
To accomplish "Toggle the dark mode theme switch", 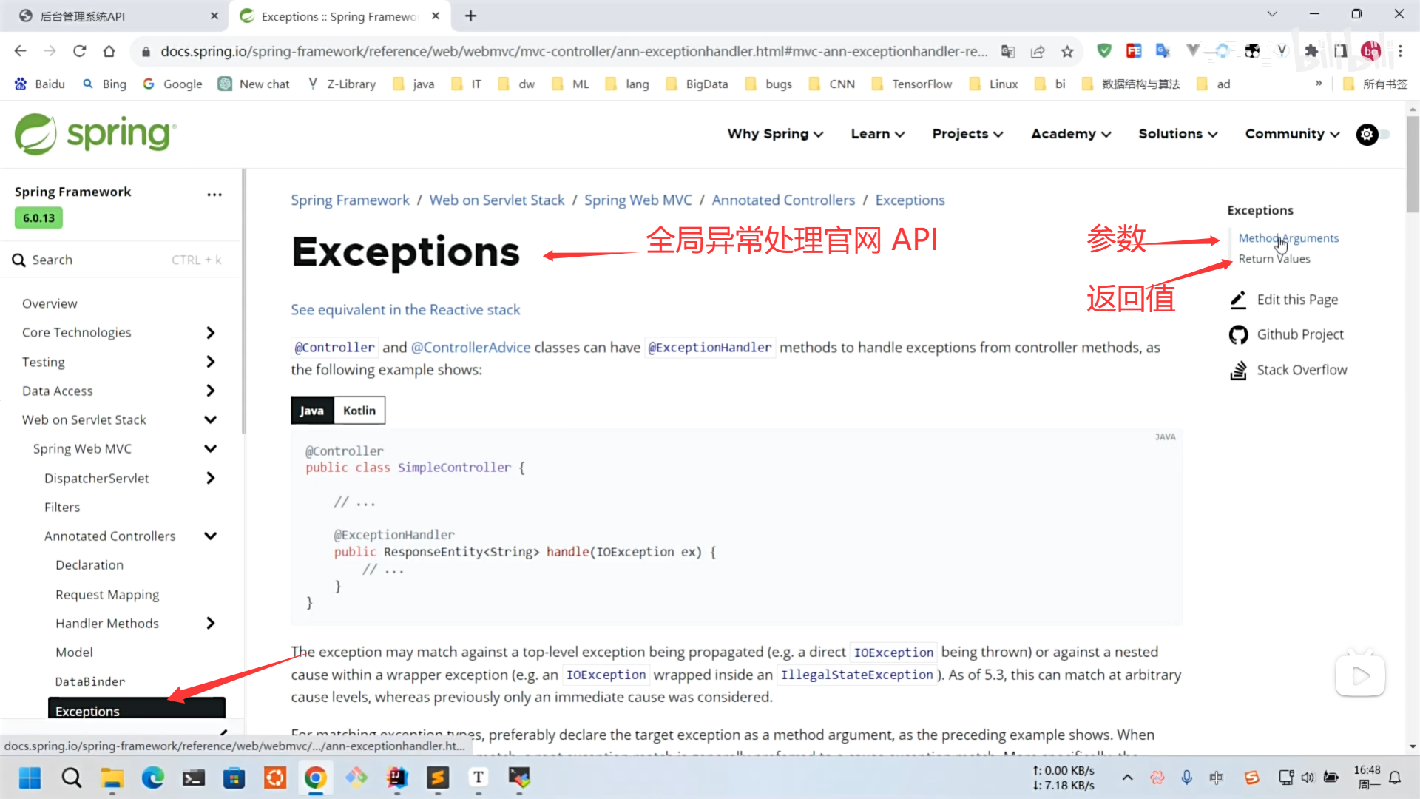I will [1373, 134].
